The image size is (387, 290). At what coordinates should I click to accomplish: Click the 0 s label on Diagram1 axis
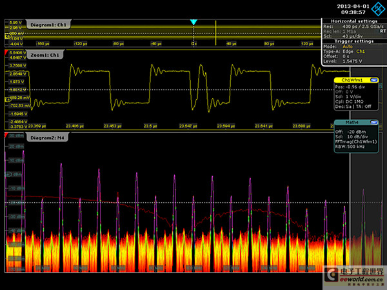pyautogui.click(x=193, y=44)
